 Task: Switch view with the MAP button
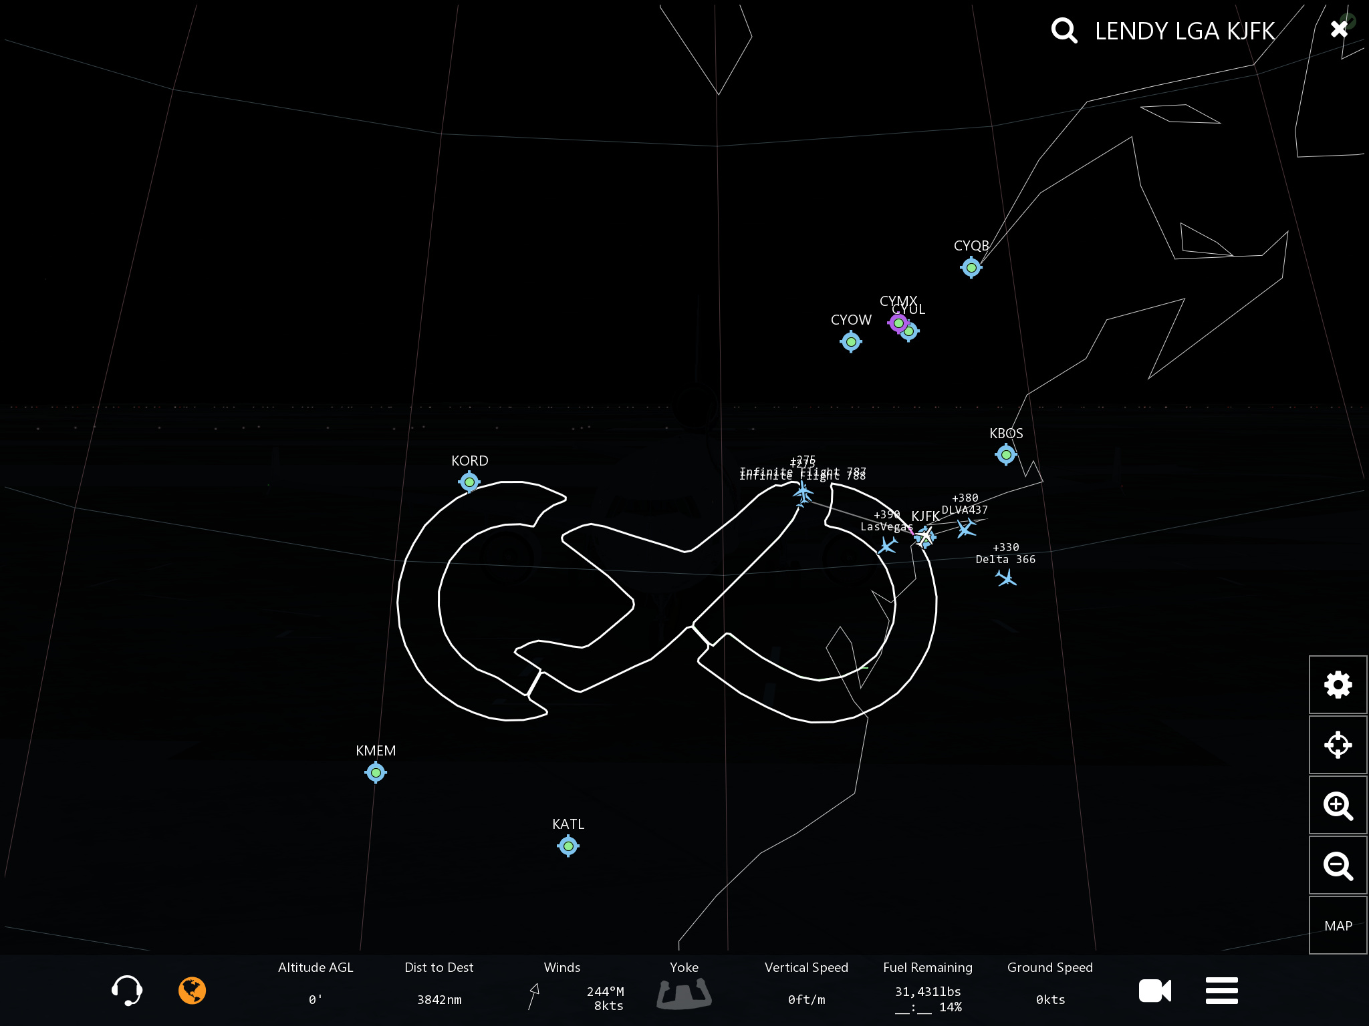1338,926
